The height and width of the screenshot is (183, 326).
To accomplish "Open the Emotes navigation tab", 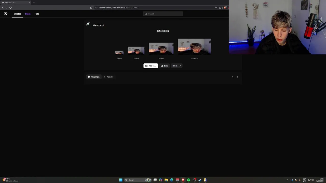I will [x=17, y=14].
